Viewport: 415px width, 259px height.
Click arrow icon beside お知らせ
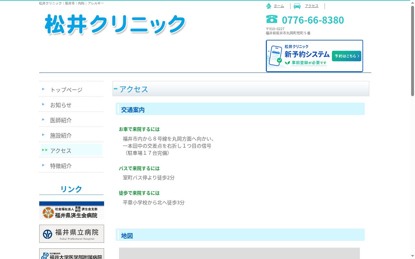(43, 104)
